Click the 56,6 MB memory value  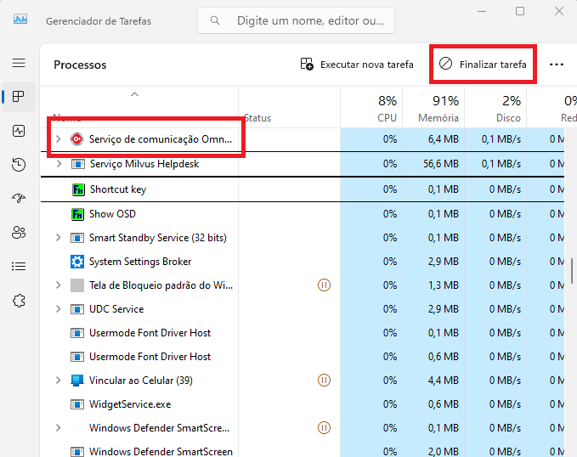pyautogui.click(x=441, y=164)
